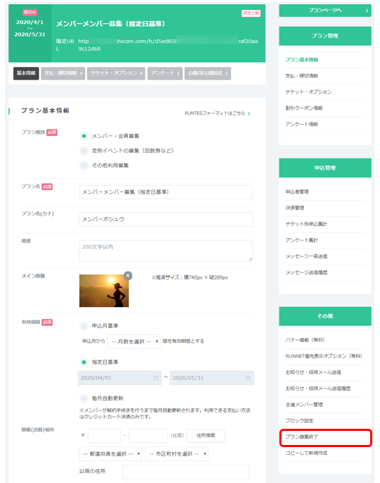The image size is (380, 483).
Task: Open calendar icon for end date 2020/05/31
Action: click(248, 378)
